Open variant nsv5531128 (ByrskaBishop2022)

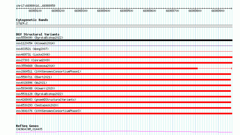tap(40, 94)
